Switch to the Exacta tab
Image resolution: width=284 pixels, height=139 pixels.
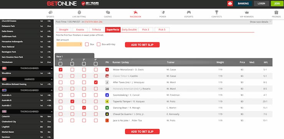tap(80, 29)
